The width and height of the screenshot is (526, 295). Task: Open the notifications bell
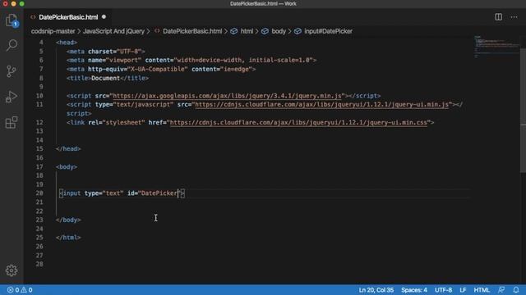click(x=516, y=289)
